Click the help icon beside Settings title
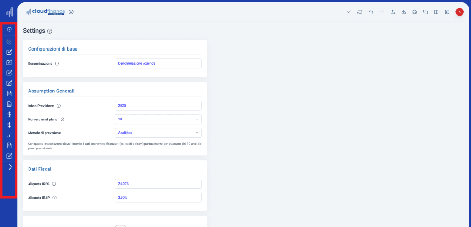471x227 pixels. [50, 31]
